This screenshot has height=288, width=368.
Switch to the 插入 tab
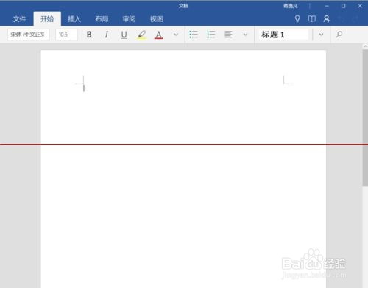[74, 19]
